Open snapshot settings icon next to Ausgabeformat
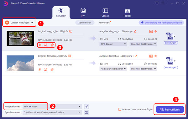 (86, 106)
